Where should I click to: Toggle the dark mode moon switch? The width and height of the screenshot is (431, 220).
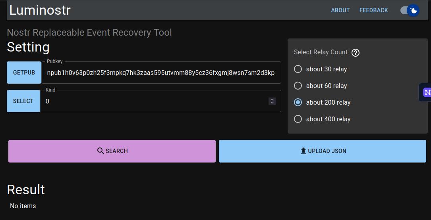(x=410, y=10)
